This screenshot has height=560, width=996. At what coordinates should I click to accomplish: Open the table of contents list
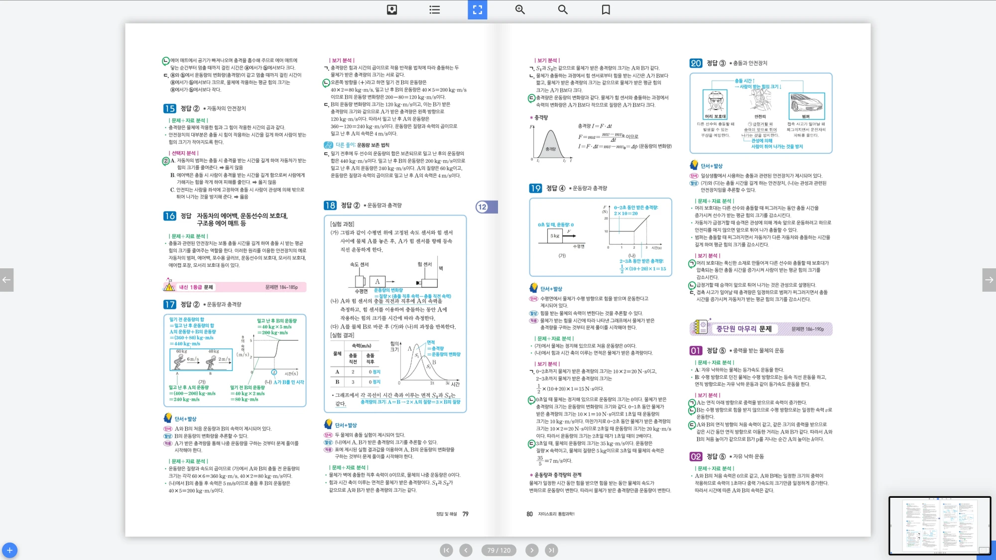pyautogui.click(x=434, y=9)
